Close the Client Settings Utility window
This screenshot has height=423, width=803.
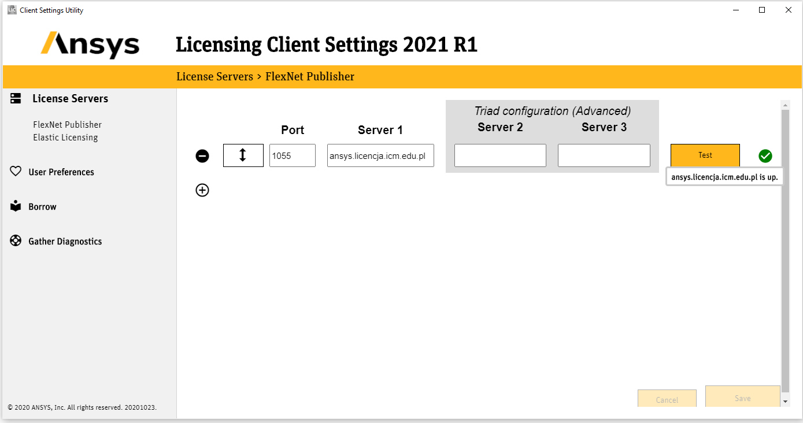[788, 10]
